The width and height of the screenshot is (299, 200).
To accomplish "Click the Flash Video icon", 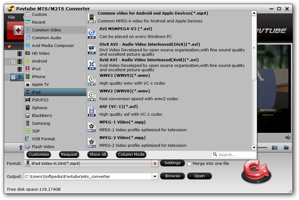I will pos(28,147).
